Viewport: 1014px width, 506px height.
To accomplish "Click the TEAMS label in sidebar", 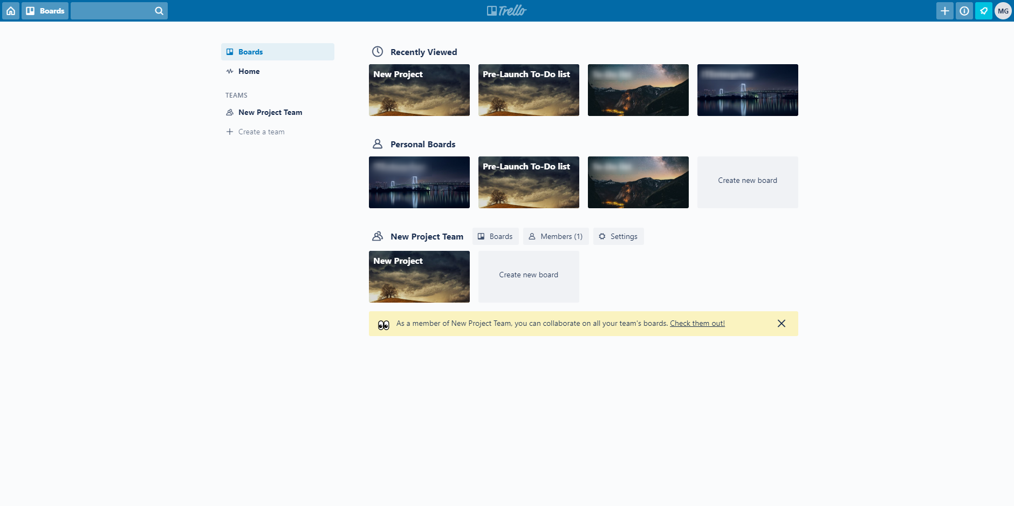I will click(236, 95).
